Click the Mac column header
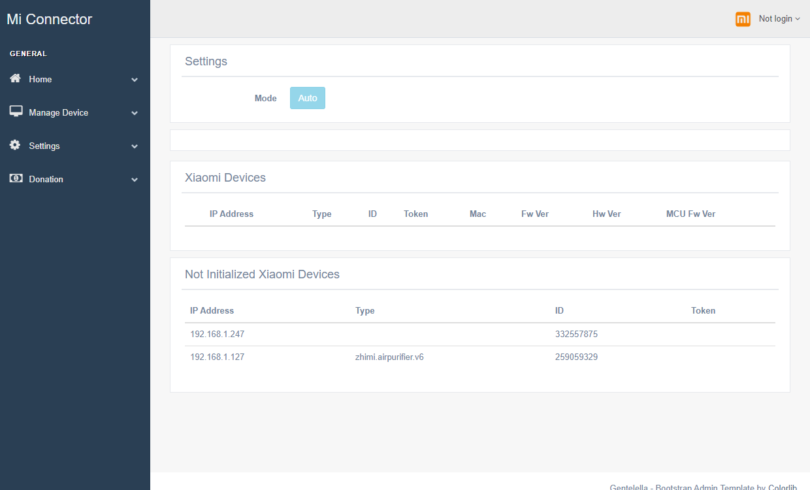 [x=478, y=214]
